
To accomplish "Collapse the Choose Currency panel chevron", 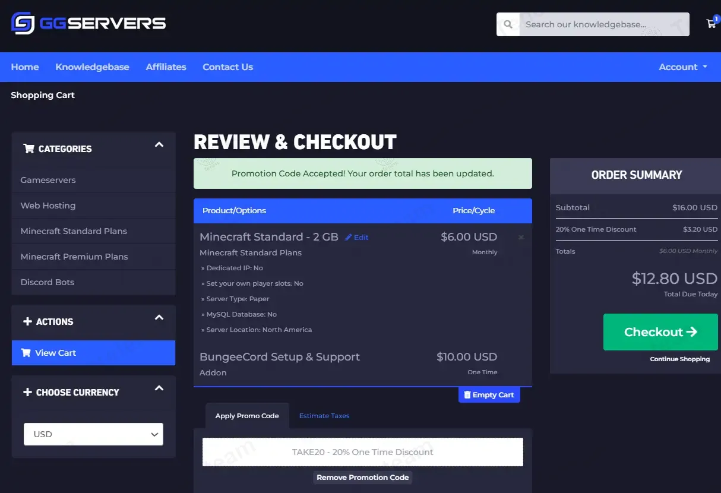I will point(159,388).
